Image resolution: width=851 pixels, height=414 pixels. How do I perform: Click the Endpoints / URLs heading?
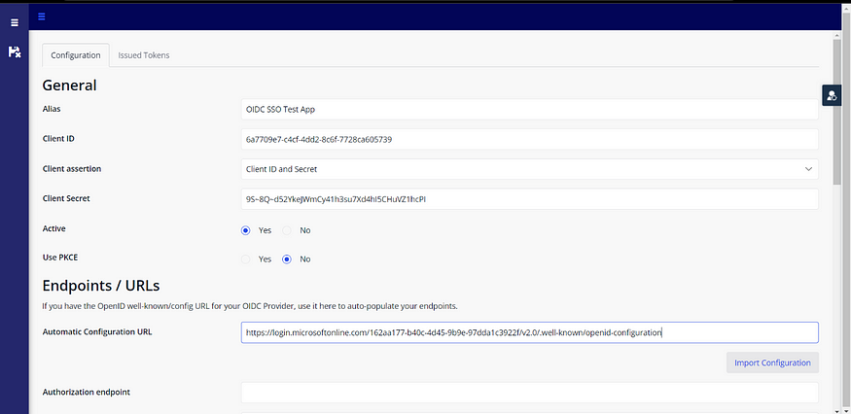[101, 286]
